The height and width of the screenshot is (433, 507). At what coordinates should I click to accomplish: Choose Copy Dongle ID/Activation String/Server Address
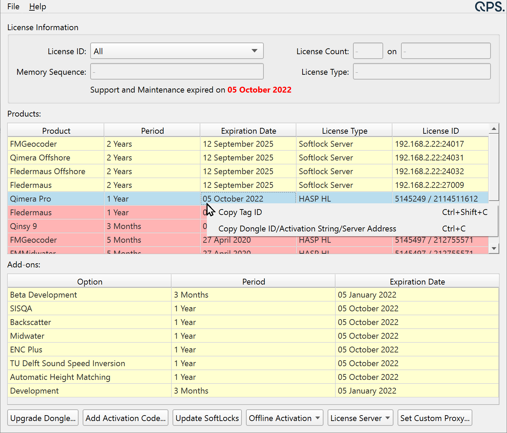[x=307, y=229]
